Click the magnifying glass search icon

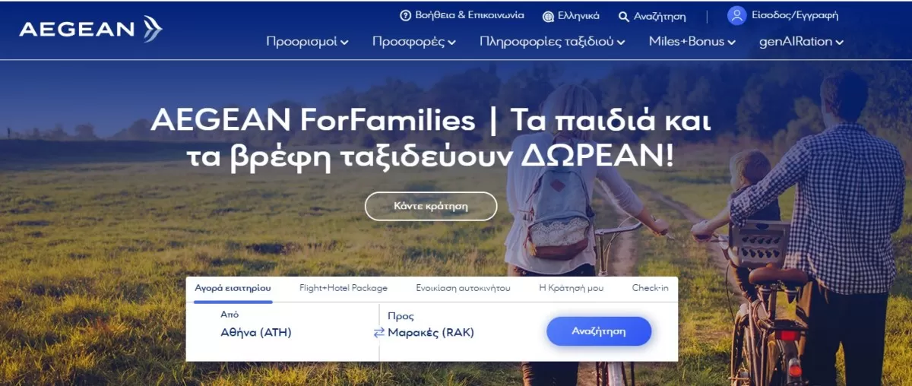[x=624, y=16]
